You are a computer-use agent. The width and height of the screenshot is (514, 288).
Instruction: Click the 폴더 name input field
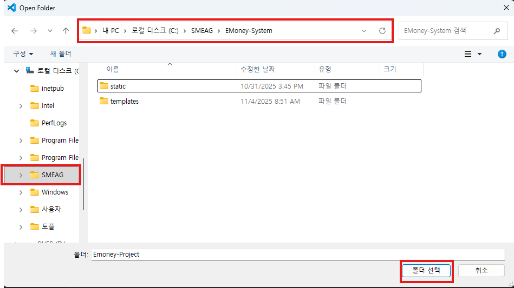pyautogui.click(x=298, y=254)
